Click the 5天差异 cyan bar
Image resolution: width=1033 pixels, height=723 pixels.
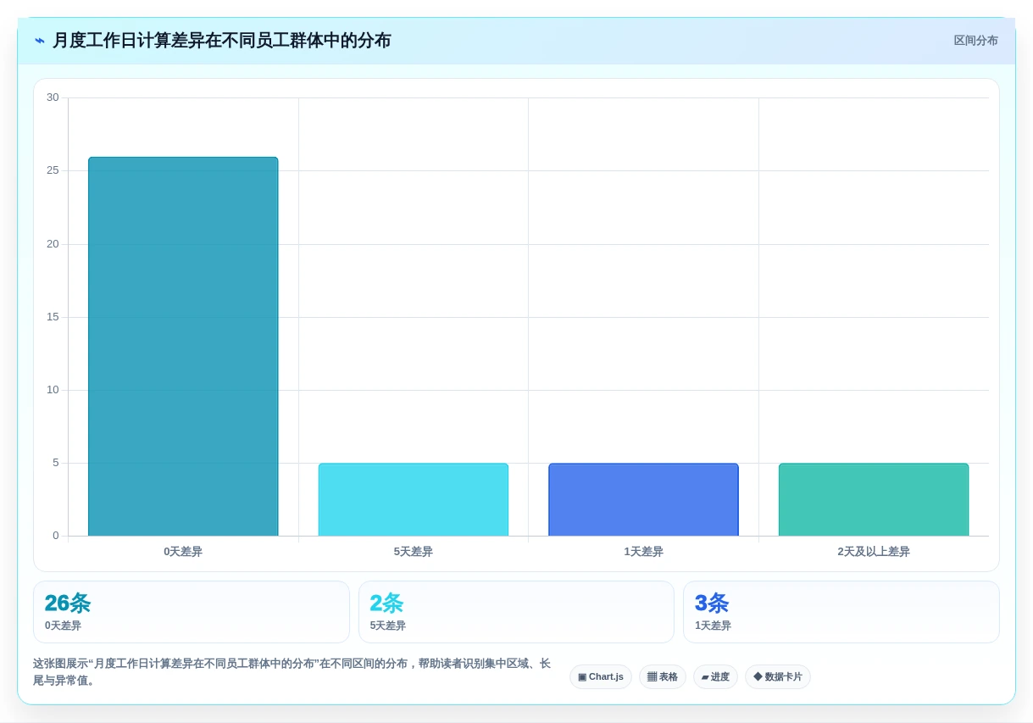(x=414, y=499)
